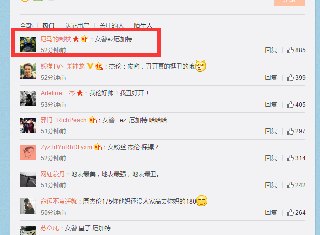The width and height of the screenshot is (320, 235).
Task: Click the yellow V verified badge
Action: (90, 66)
